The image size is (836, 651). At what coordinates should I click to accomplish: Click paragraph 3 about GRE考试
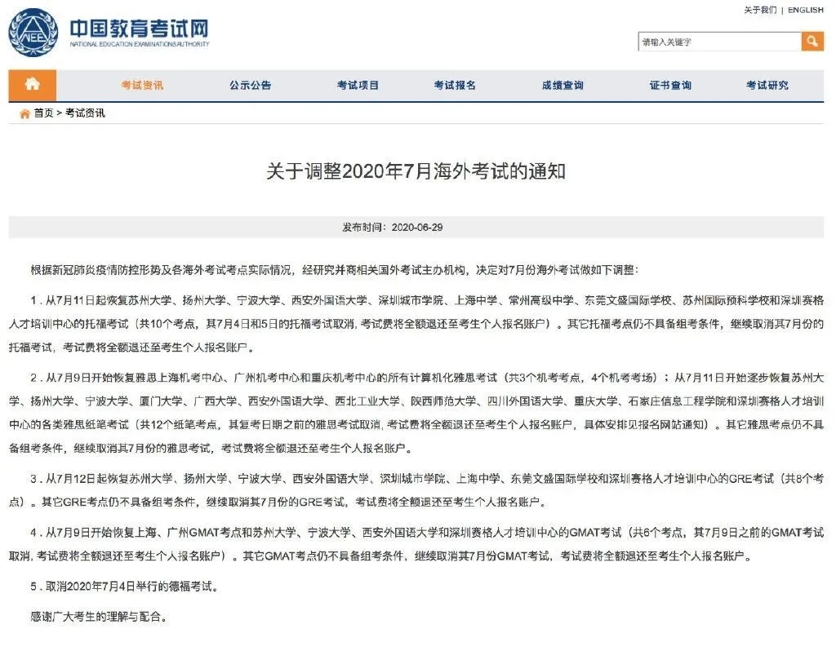tap(416, 490)
